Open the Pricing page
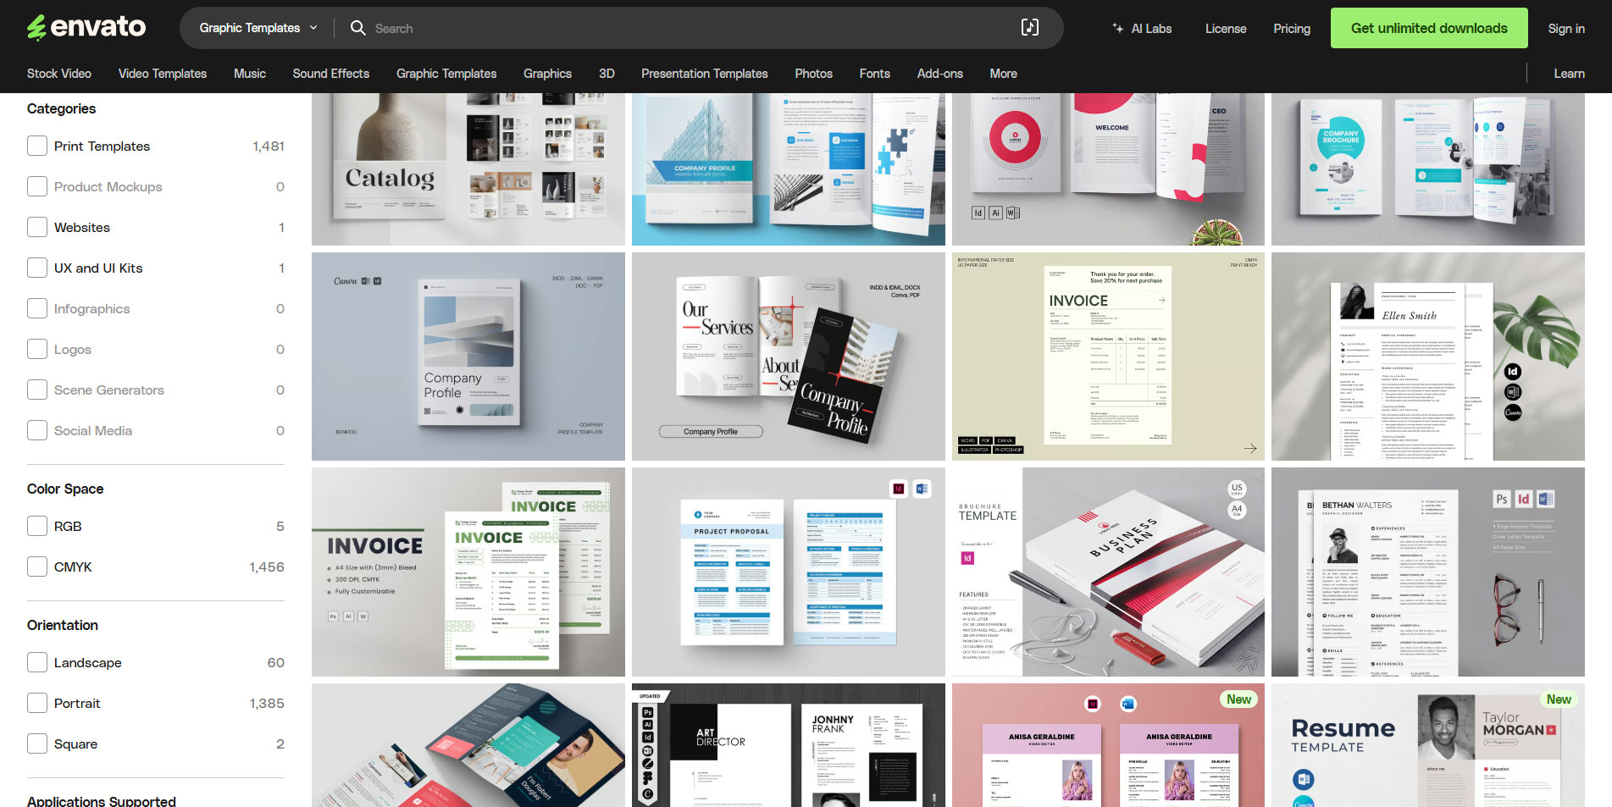The height and width of the screenshot is (807, 1612). [x=1292, y=29]
